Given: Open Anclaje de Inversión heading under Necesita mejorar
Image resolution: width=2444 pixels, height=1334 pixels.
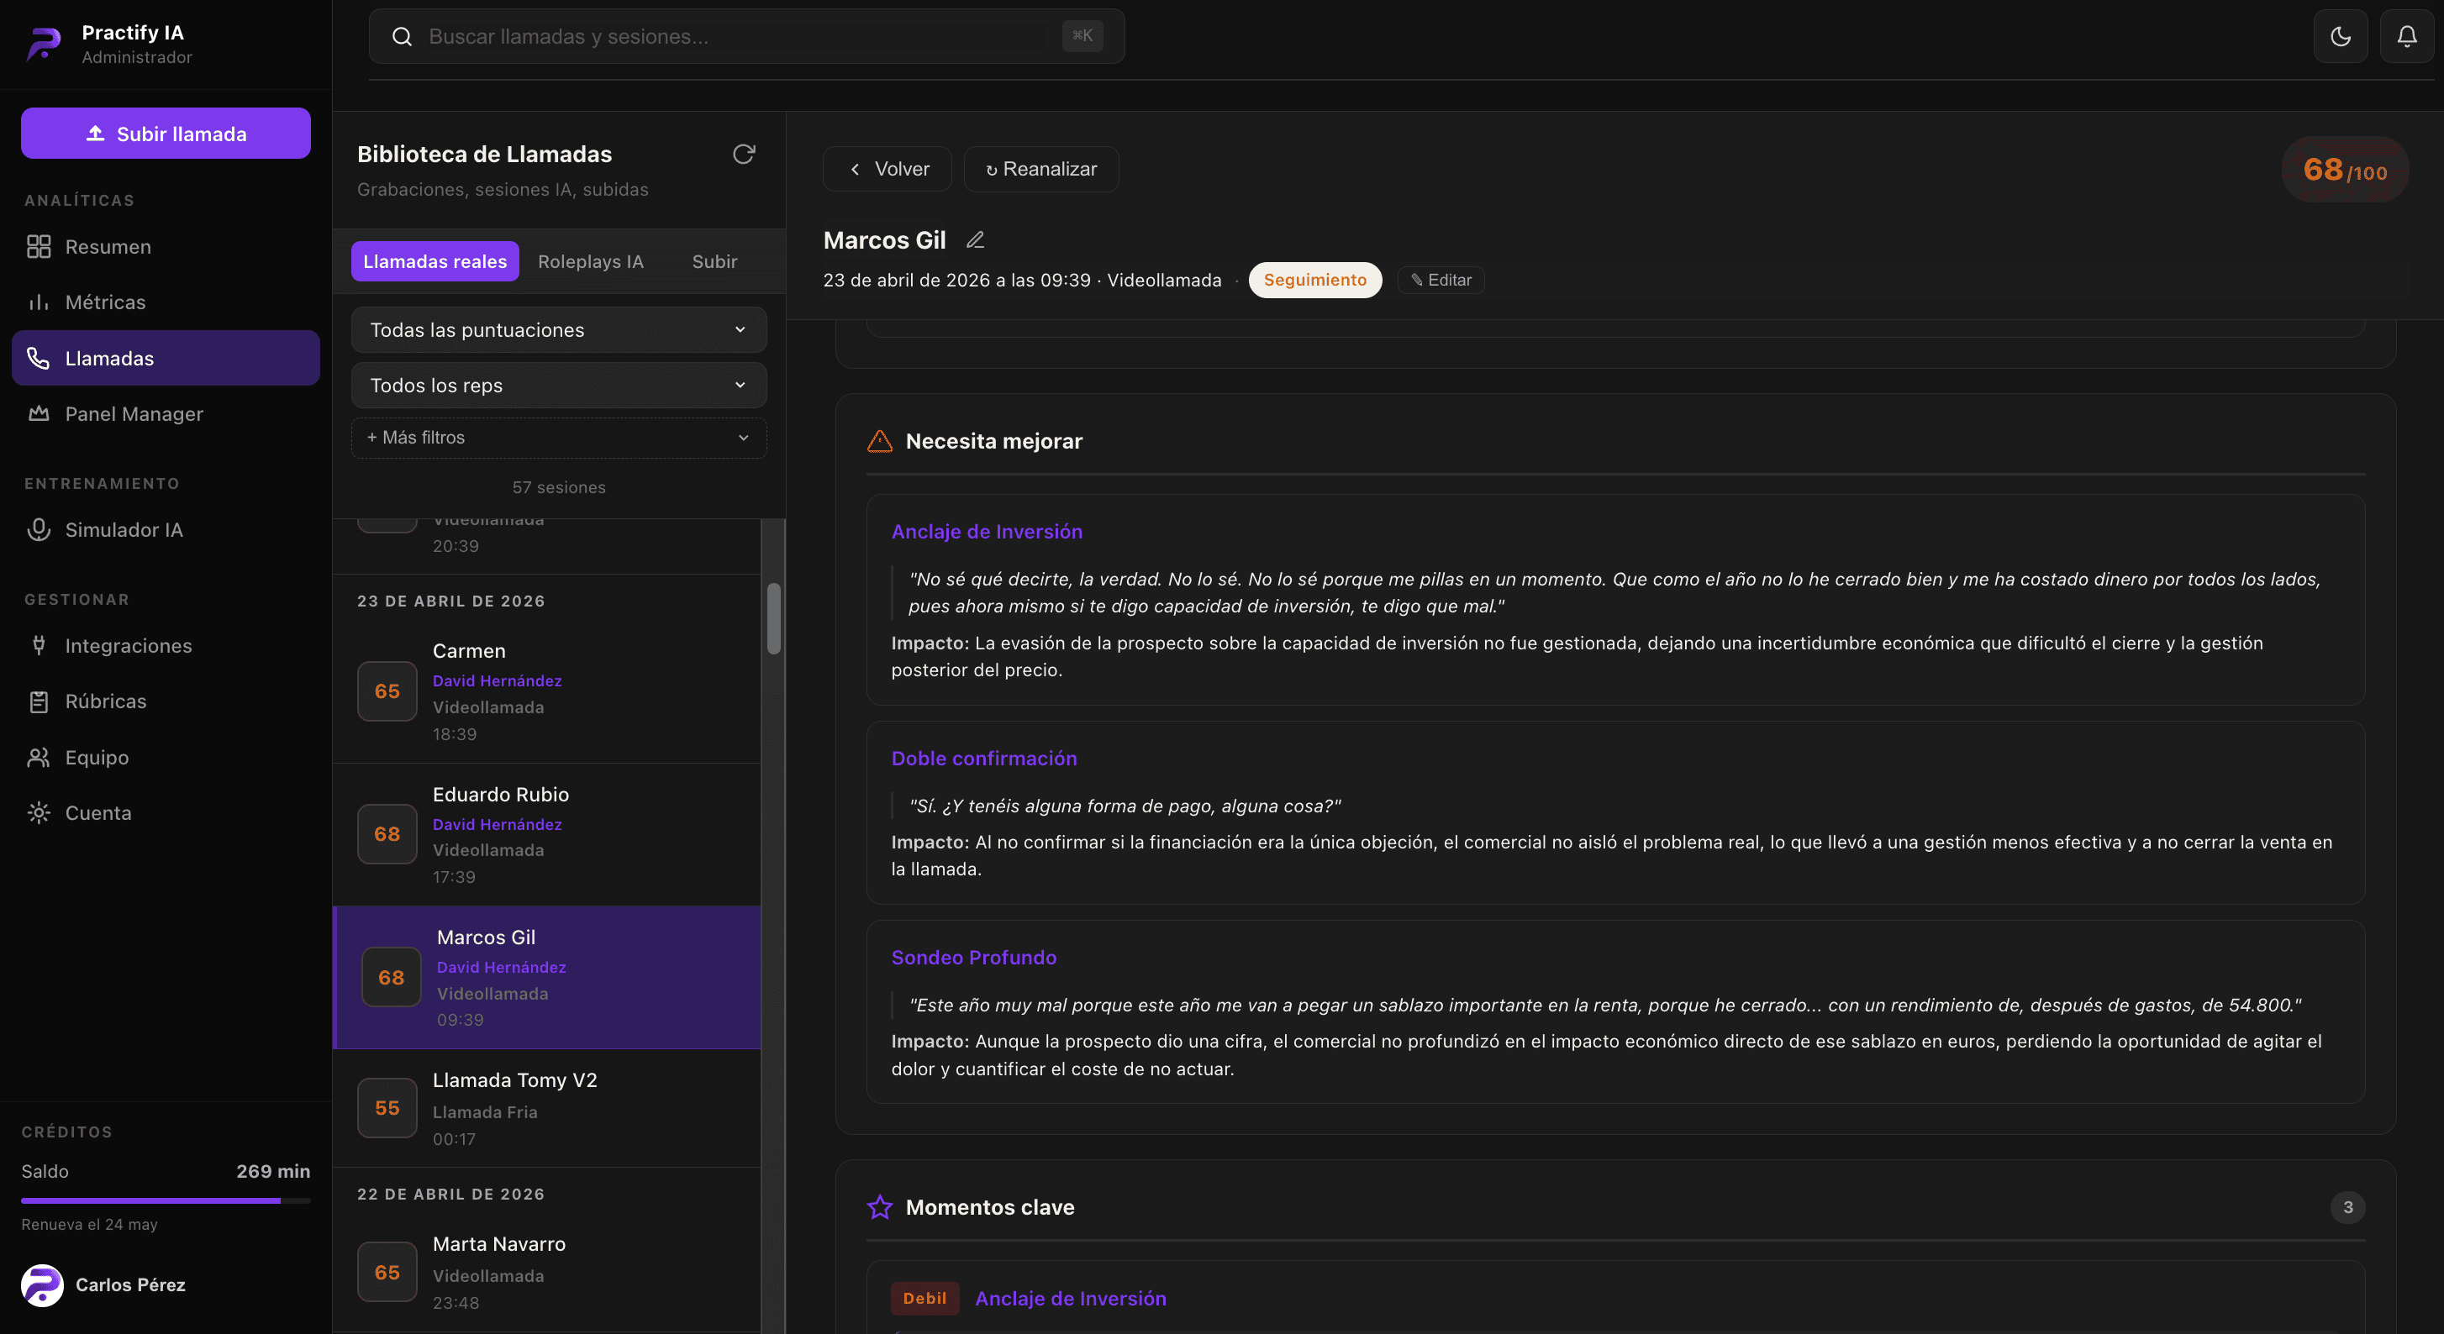Looking at the screenshot, I should point(987,532).
